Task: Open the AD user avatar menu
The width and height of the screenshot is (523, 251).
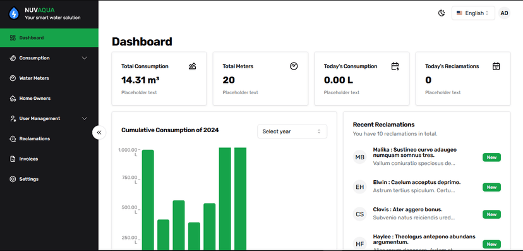Action: (x=504, y=13)
